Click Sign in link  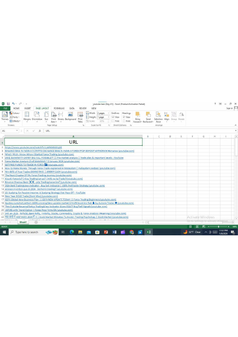[230, 108]
